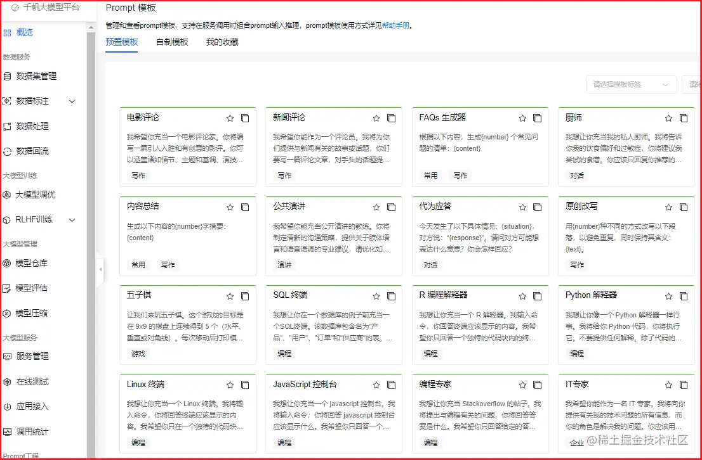Switch to 我的收藏 tab

pyautogui.click(x=223, y=42)
